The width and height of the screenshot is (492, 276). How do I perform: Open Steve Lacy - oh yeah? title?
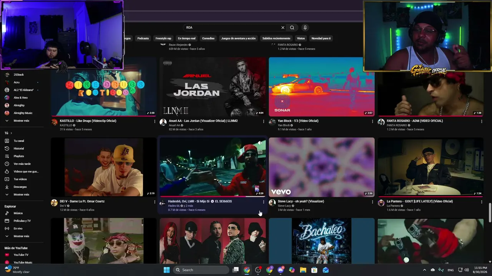point(301,201)
